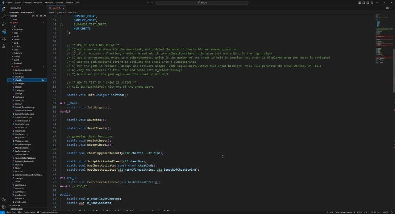Open the Extensions view
This screenshot has height=214, width=395.
(4, 31)
